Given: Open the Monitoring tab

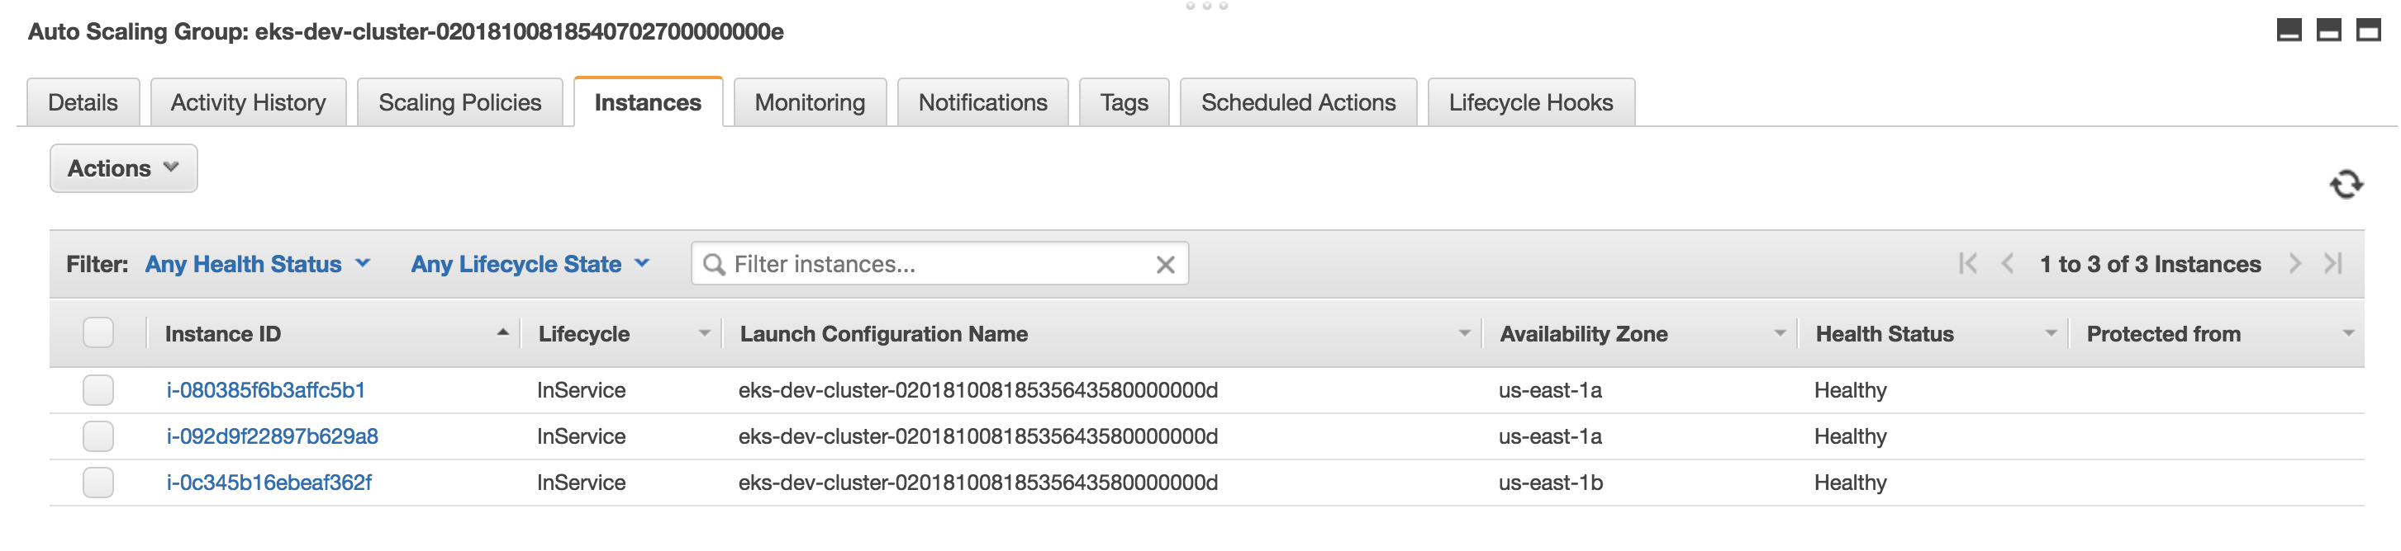Looking at the screenshot, I should point(810,102).
